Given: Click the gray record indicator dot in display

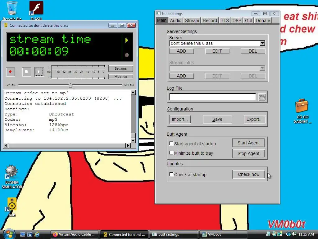Looking at the screenshot, I should point(127,55).
